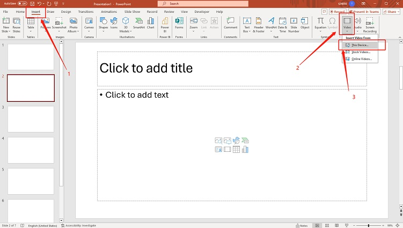The width and height of the screenshot is (403, 228).
Task: Switch to Reading view
Action: coord(336,225)
